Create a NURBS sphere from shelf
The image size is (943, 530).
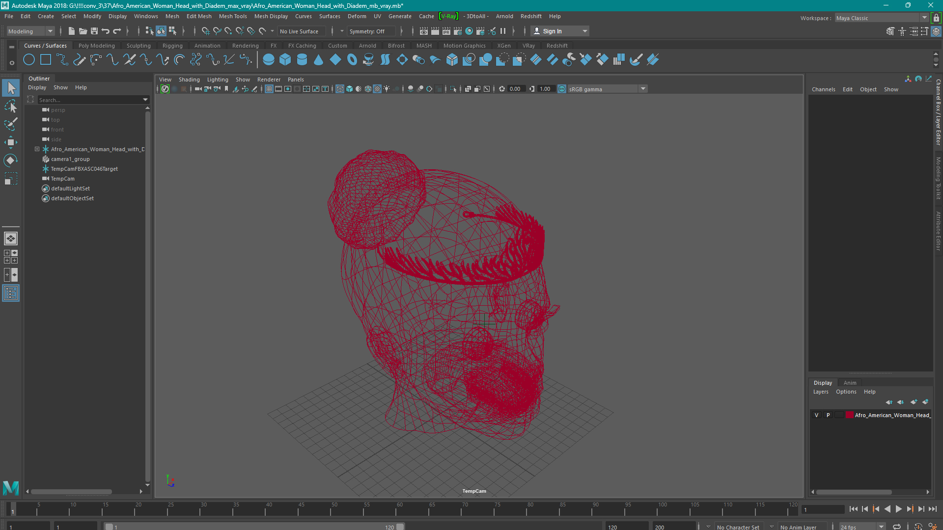269,60
